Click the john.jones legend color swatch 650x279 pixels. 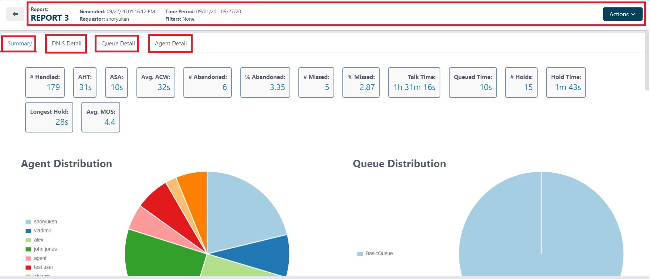pyautogui.click(x=28, y=249)
